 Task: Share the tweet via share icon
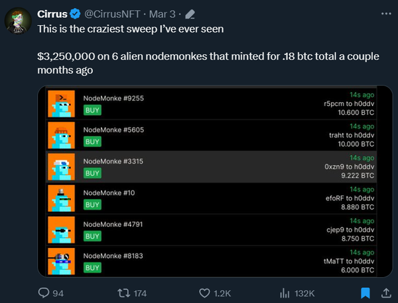(386, 292)
